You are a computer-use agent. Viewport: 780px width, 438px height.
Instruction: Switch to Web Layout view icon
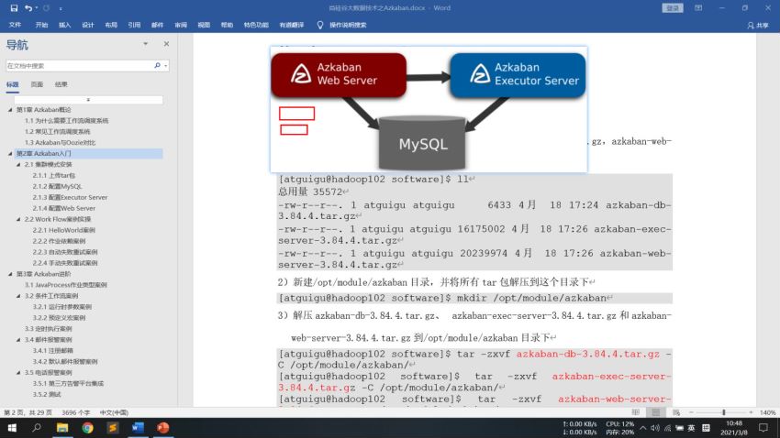pyautogui.click(x=676, y=412)
